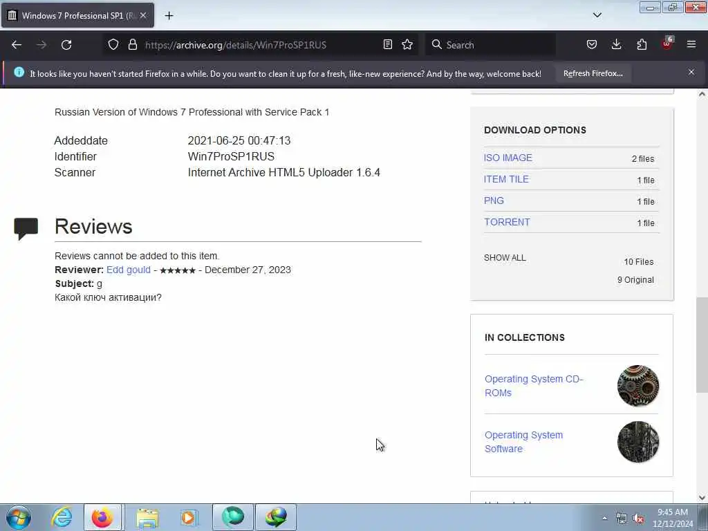Click the '10 Files' count text
Image resolution: width=708 pixels, height=531 pixels.
pyautogui.click(x=638, y=262)
